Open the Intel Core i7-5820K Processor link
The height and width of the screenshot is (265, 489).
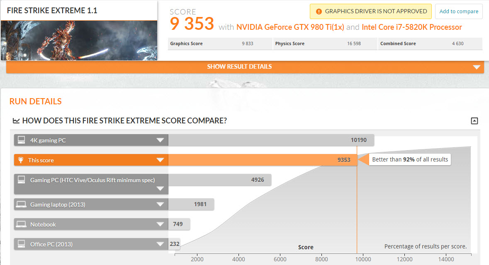[x=411, y=27]
